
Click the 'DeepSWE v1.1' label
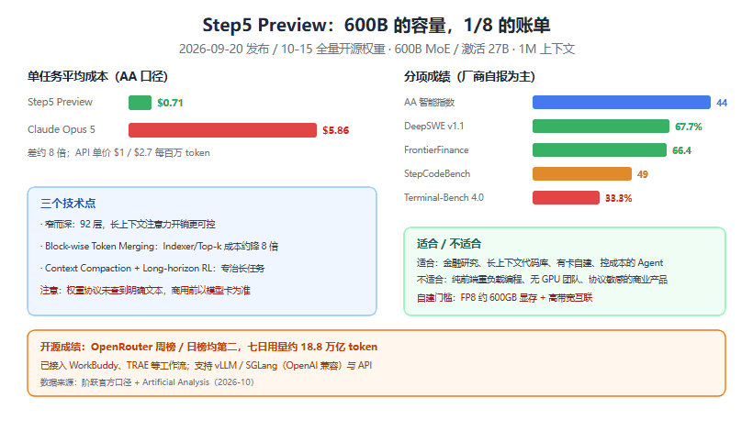click(434, 126)
